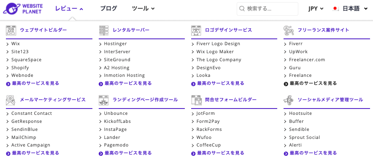Open The Logo Company review link
Image resolution: width=373 pixels, height=163 pixels.
point(219,60)
